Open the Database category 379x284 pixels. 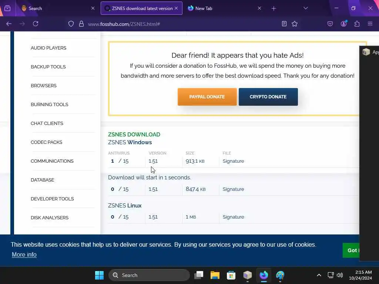[x=42, y=180]
